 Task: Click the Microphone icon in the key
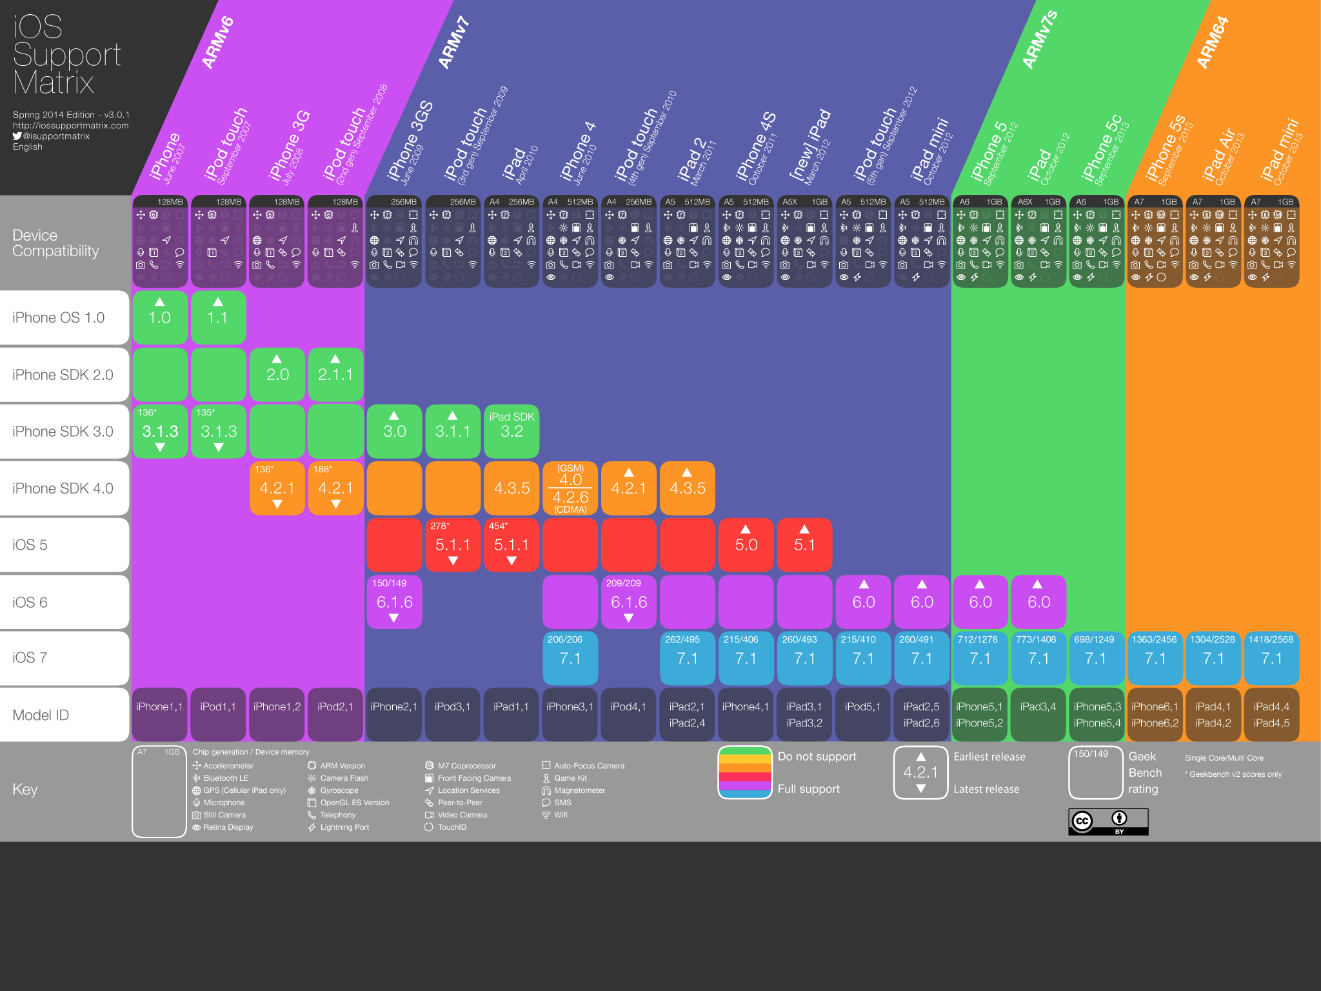point(196,802)
